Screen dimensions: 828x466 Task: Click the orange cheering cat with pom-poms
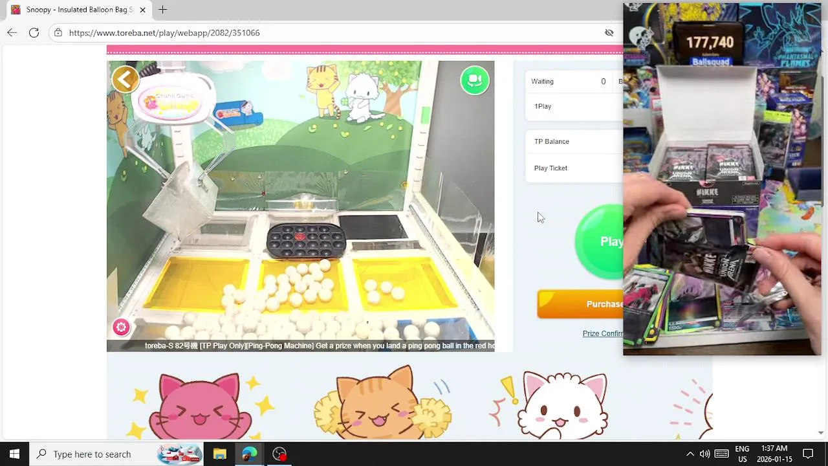(383, 403)
